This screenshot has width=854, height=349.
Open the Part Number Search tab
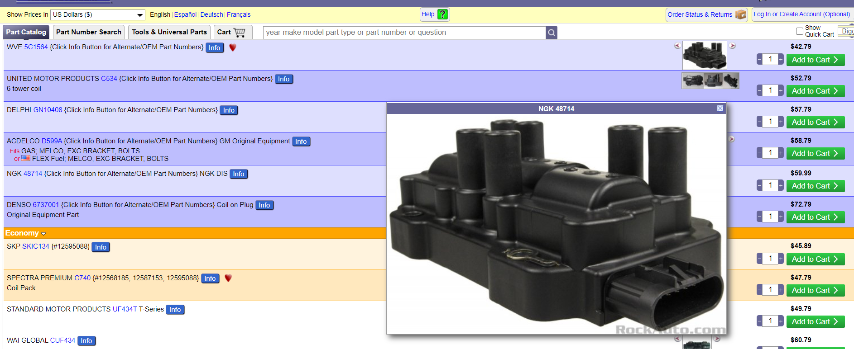89,32
